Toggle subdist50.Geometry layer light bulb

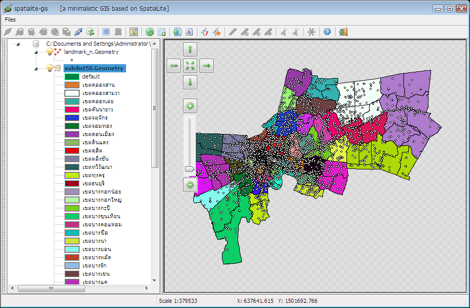(x=50, y=68)
